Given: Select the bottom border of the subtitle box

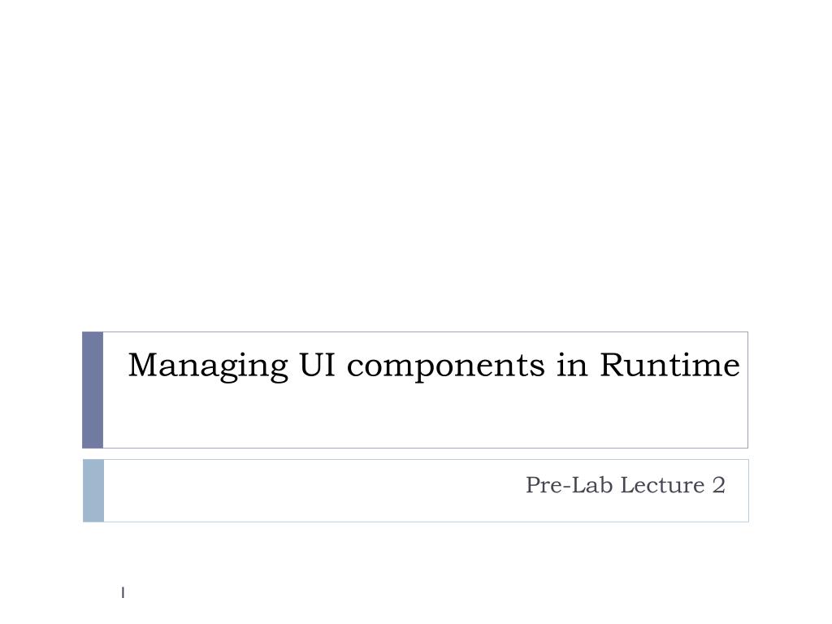Looking at the screenshot, I should [426, 522].
